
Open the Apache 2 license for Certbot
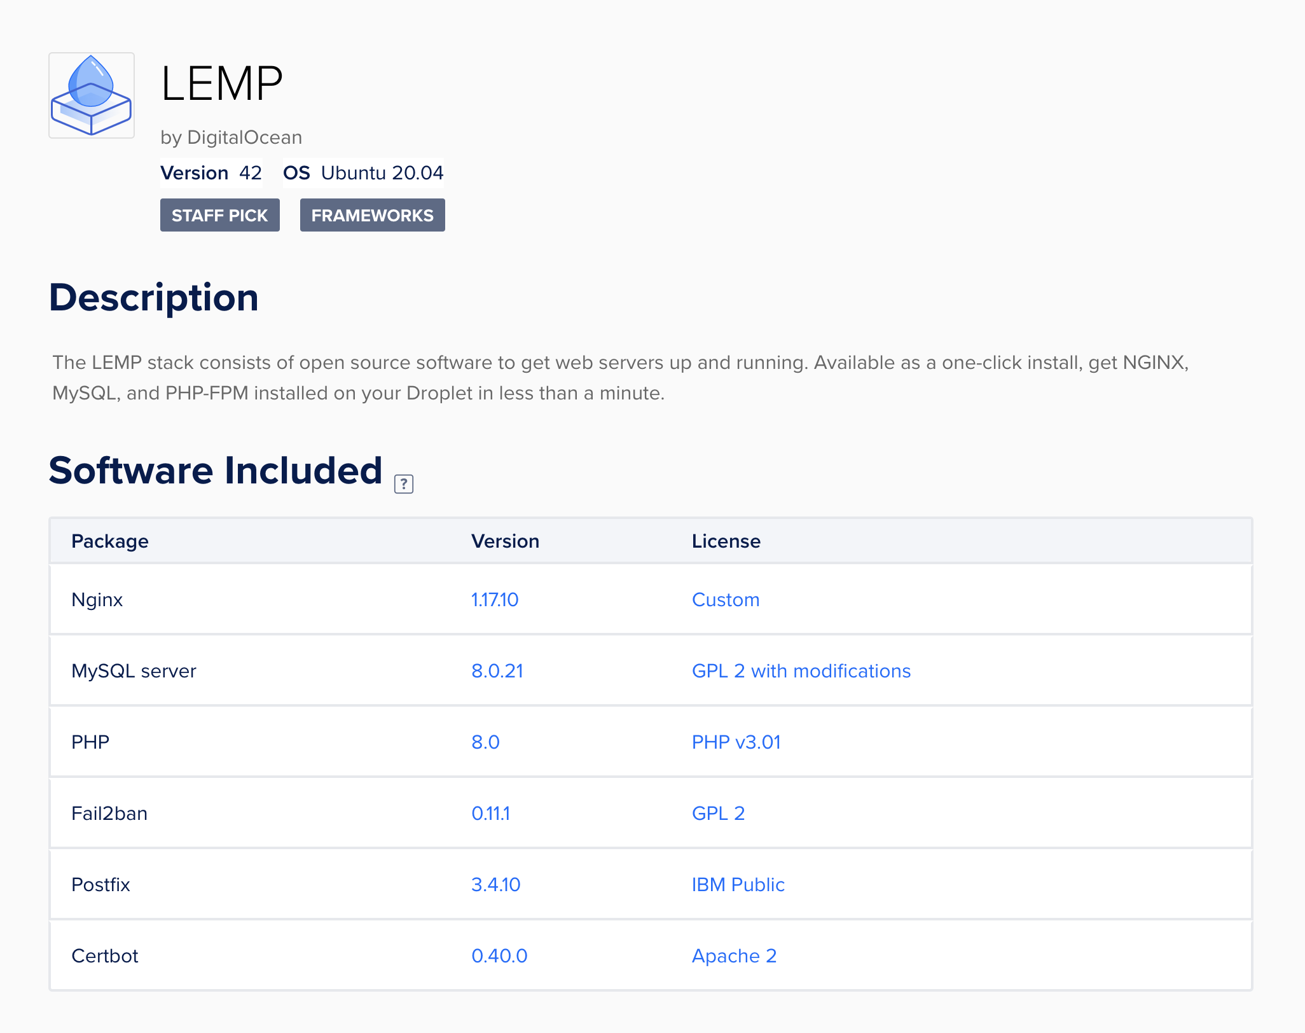point(733,955)
